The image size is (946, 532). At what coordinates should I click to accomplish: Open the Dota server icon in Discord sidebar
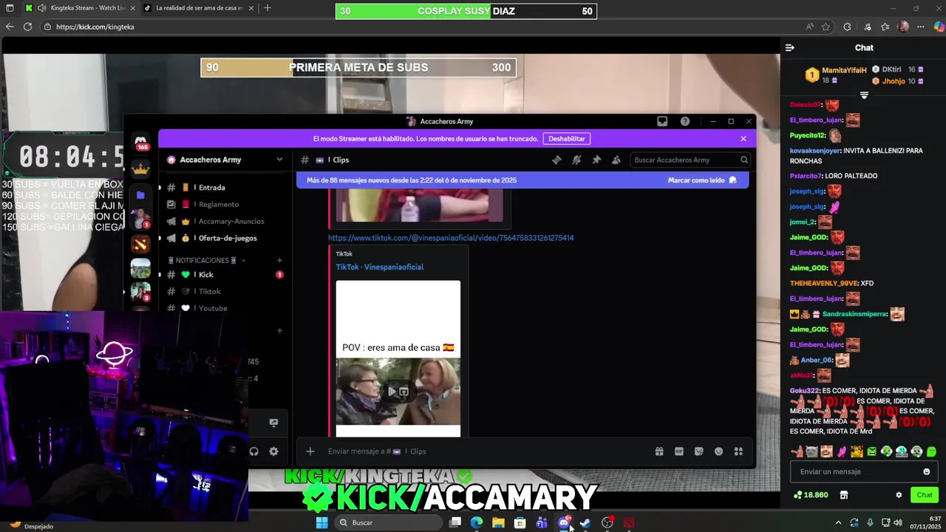140,243
